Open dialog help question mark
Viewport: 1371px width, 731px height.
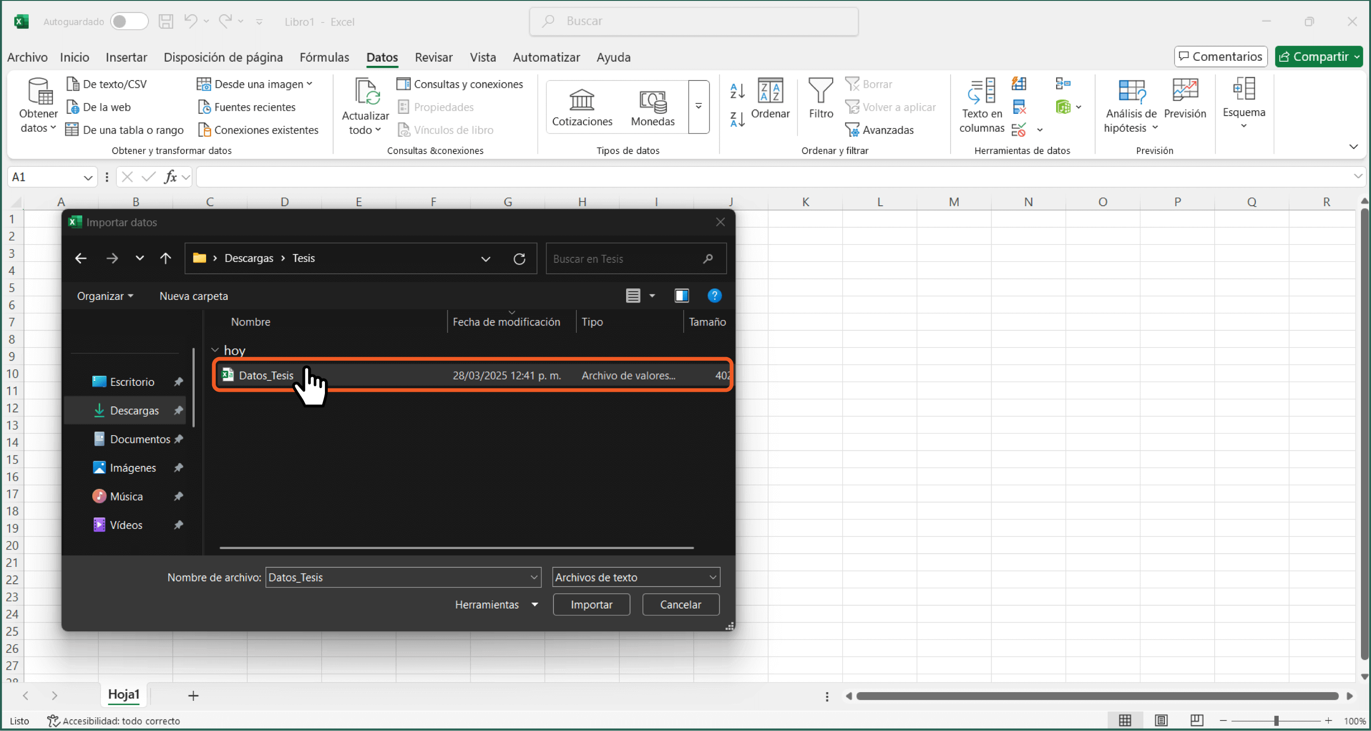point(714,295)
